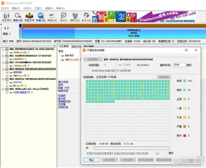The image size is (206, 168).
Task: Toggle repair slow-sector tracks checkbox
Action: click(85, 153)
